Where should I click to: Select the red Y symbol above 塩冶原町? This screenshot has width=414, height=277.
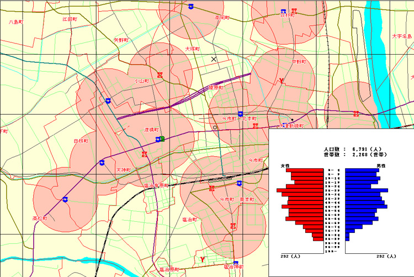pos(203,259)
